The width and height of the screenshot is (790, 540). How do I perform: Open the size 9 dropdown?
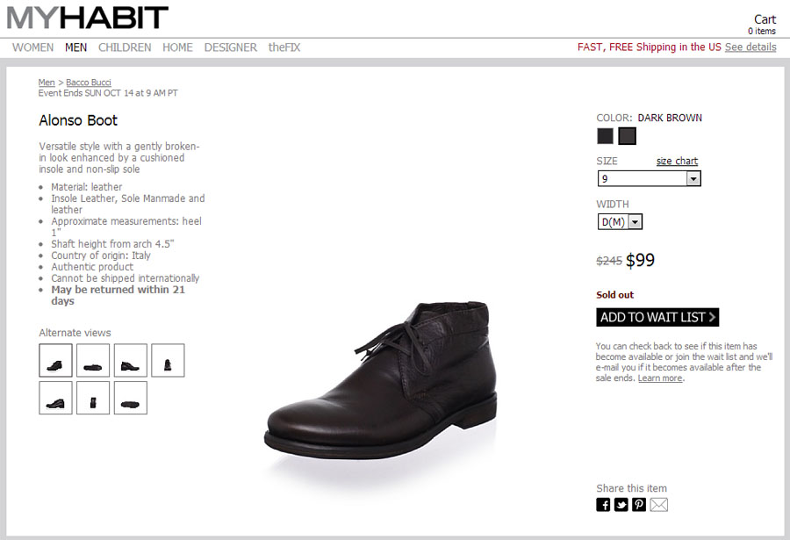click(x=649, y=178)
